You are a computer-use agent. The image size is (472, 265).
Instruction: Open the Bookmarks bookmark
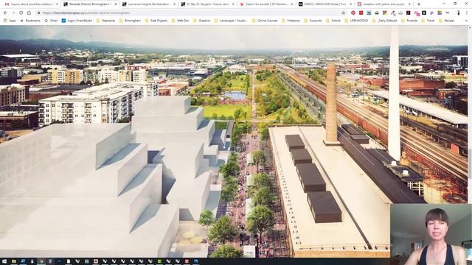click(x=30, y=21)
